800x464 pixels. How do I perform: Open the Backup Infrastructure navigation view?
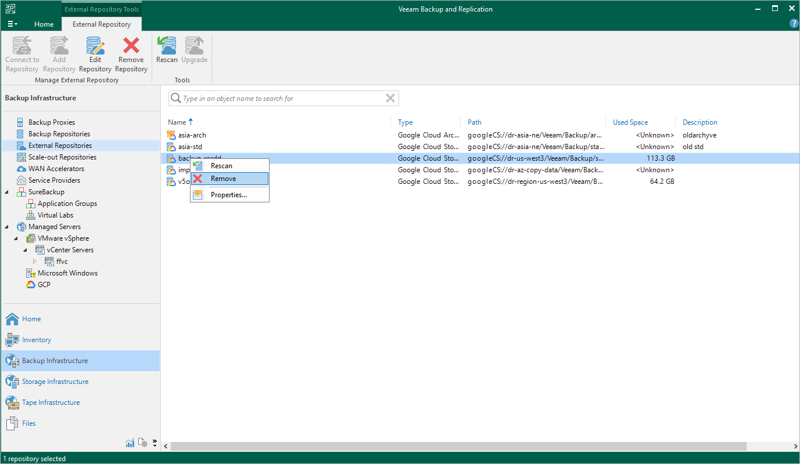point(81,361)
